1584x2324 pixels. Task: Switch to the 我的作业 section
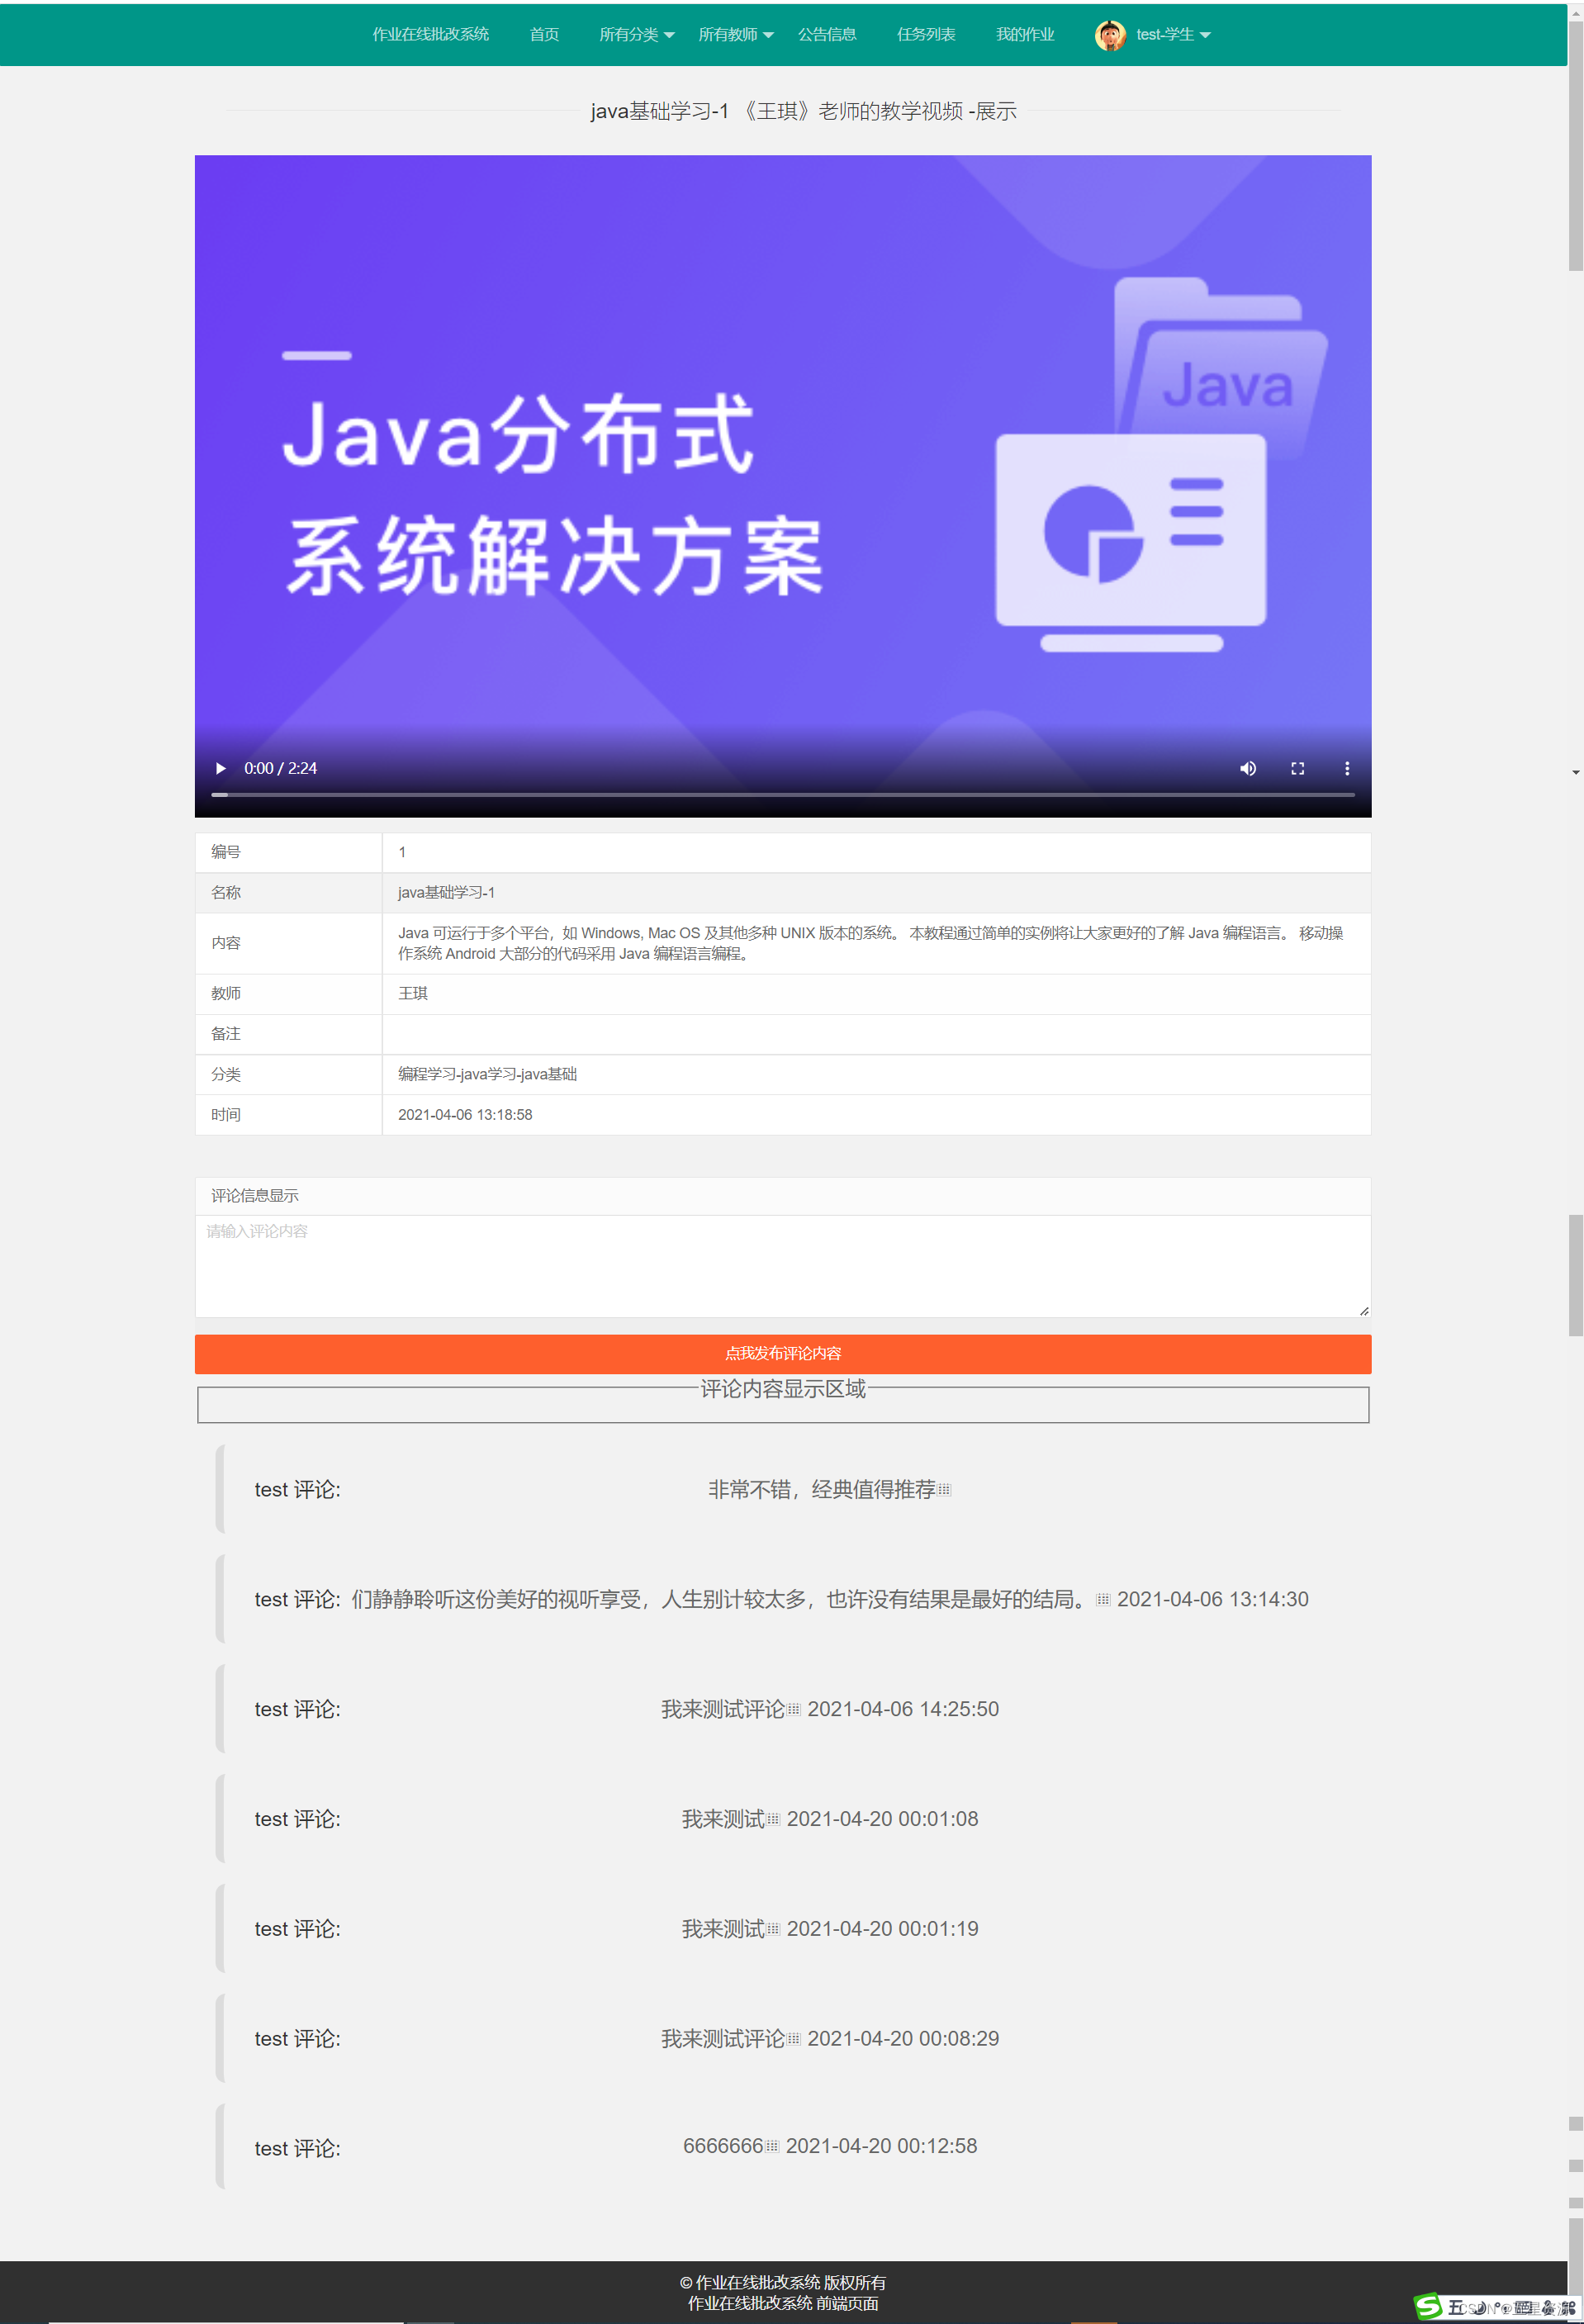(x=1025, y=34)
